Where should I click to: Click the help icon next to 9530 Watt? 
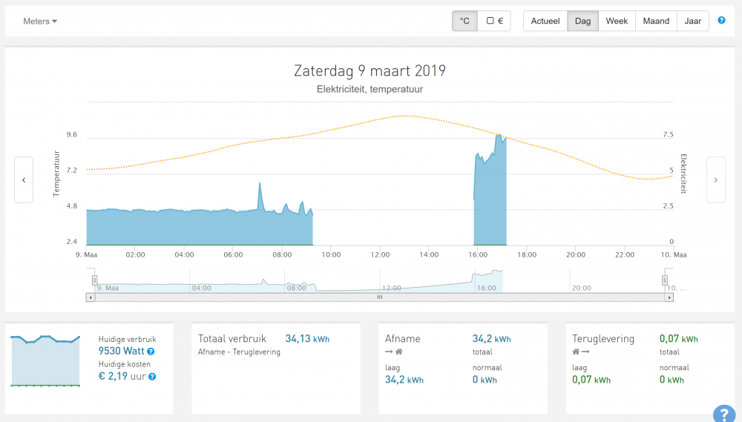pos(151,352)
